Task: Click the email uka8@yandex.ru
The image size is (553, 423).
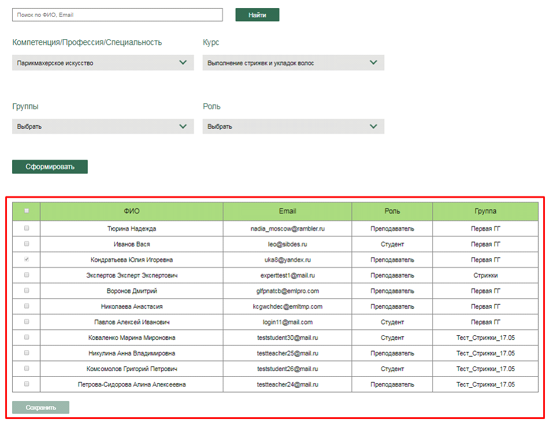Action: tap(287, 259)
